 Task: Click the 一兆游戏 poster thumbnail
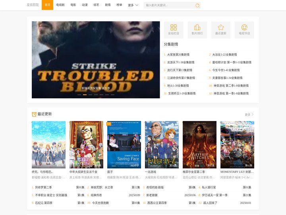[162, 145]
